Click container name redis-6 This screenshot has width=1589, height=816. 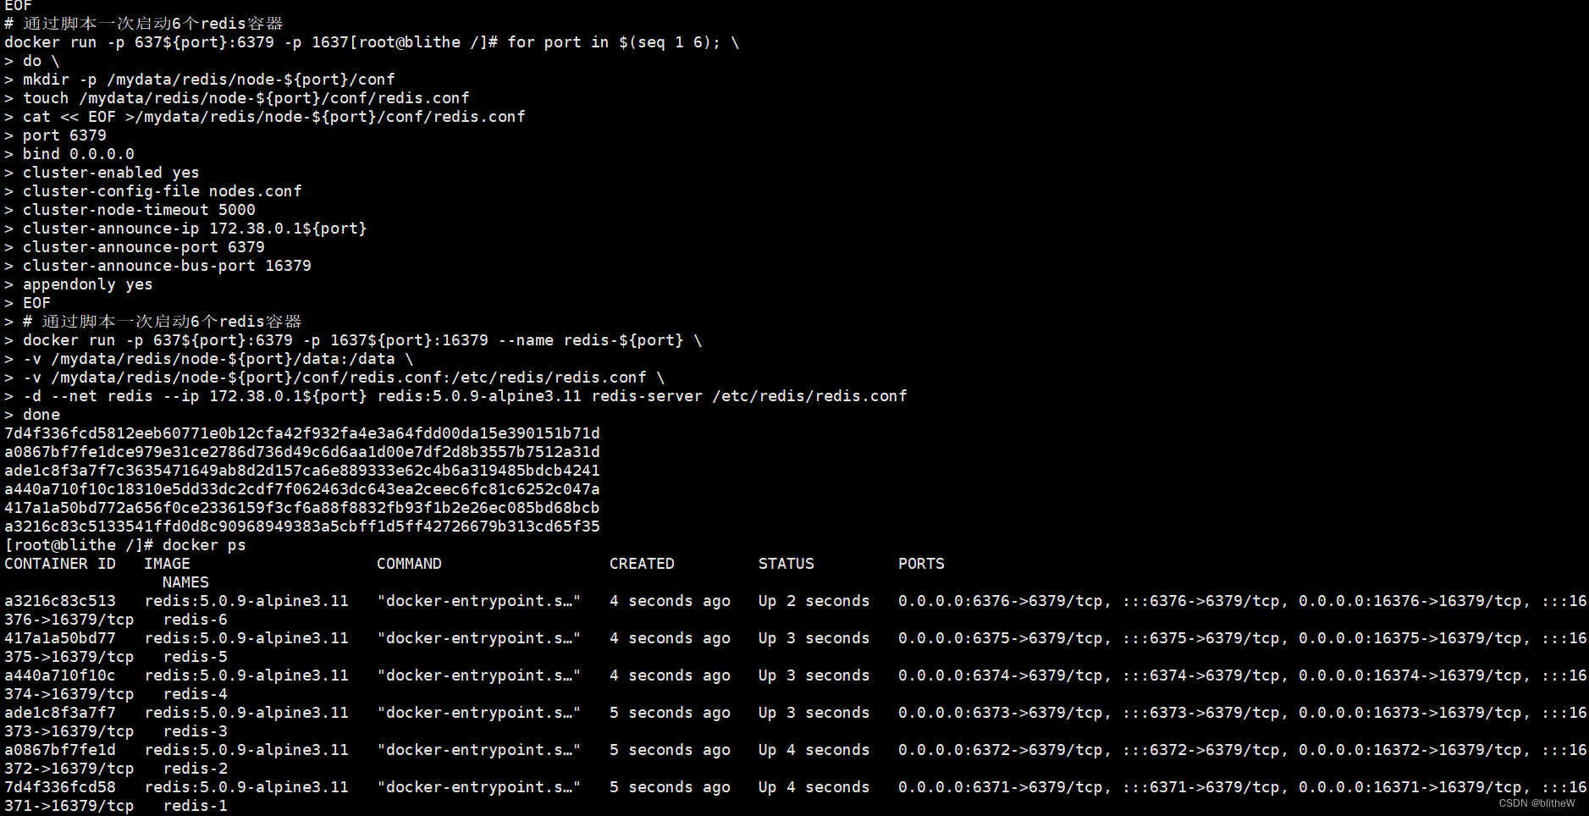click(196, 620)
